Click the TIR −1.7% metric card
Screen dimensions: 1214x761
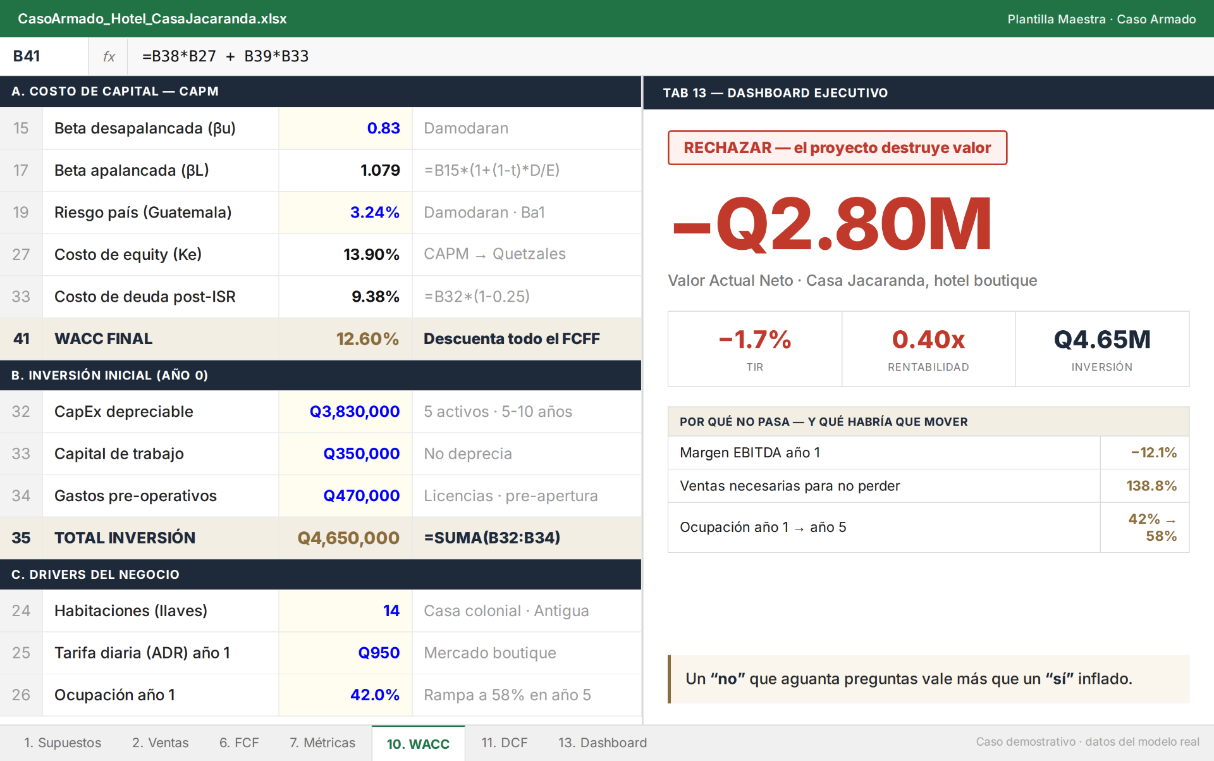tap(755, 349)
